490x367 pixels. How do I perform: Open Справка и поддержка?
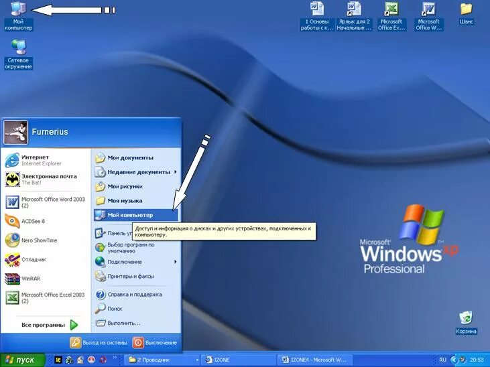(136, 295)
